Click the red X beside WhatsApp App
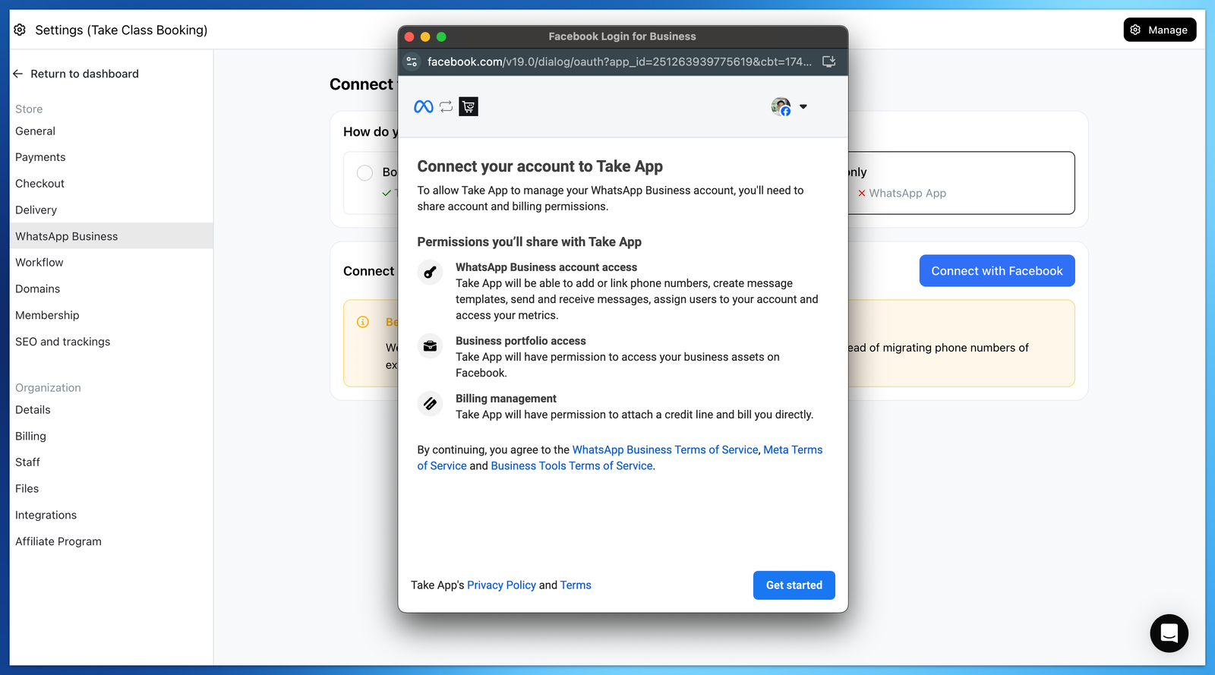The height and width of the screenshot is (675, 1215). pos(862,194)
